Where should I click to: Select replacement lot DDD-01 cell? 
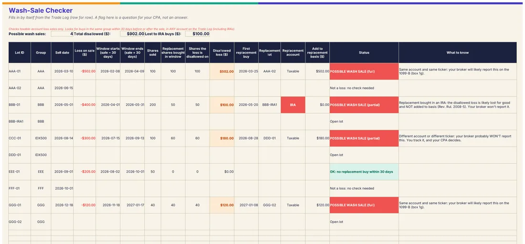click(270, 138)
